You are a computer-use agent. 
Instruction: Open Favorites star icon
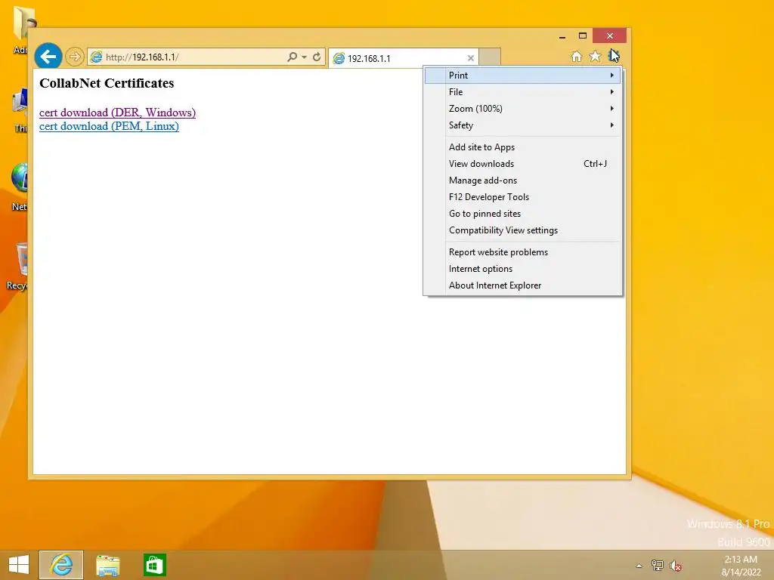596,56
